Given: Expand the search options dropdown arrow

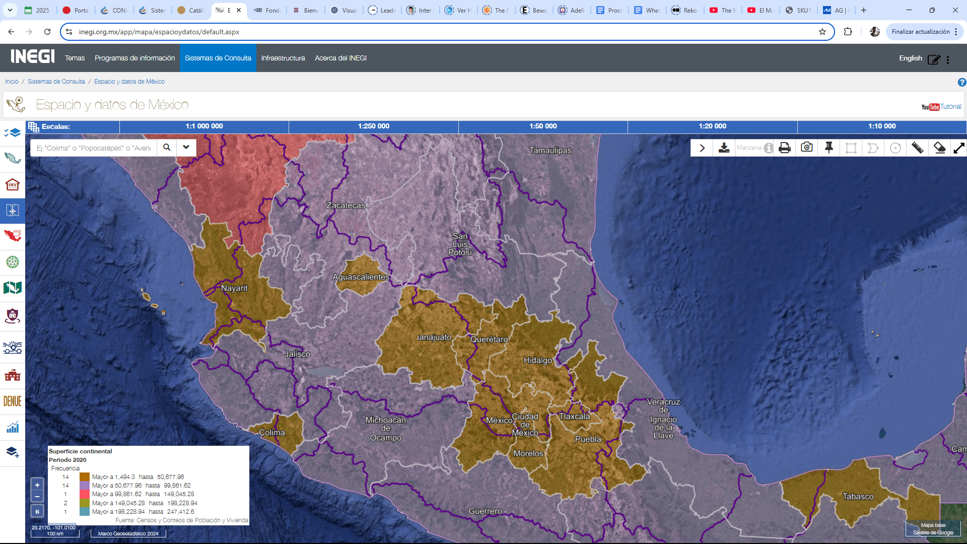Looking at the screenshot, I should [x=186, y=148].
